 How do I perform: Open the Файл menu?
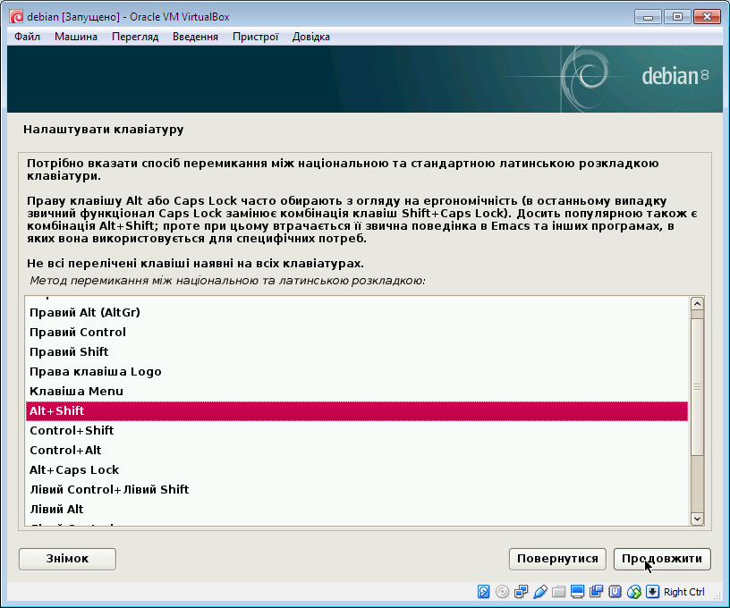[27, 37]
